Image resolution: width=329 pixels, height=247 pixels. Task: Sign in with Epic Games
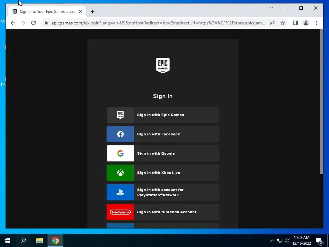click(163, 115)
